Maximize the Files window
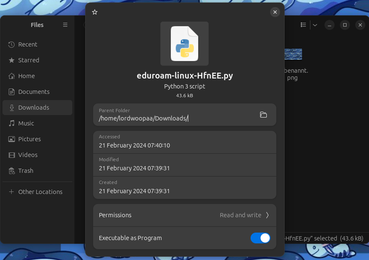Image resolution: width=369 pixels, height=260 pixels. [345, 25]
